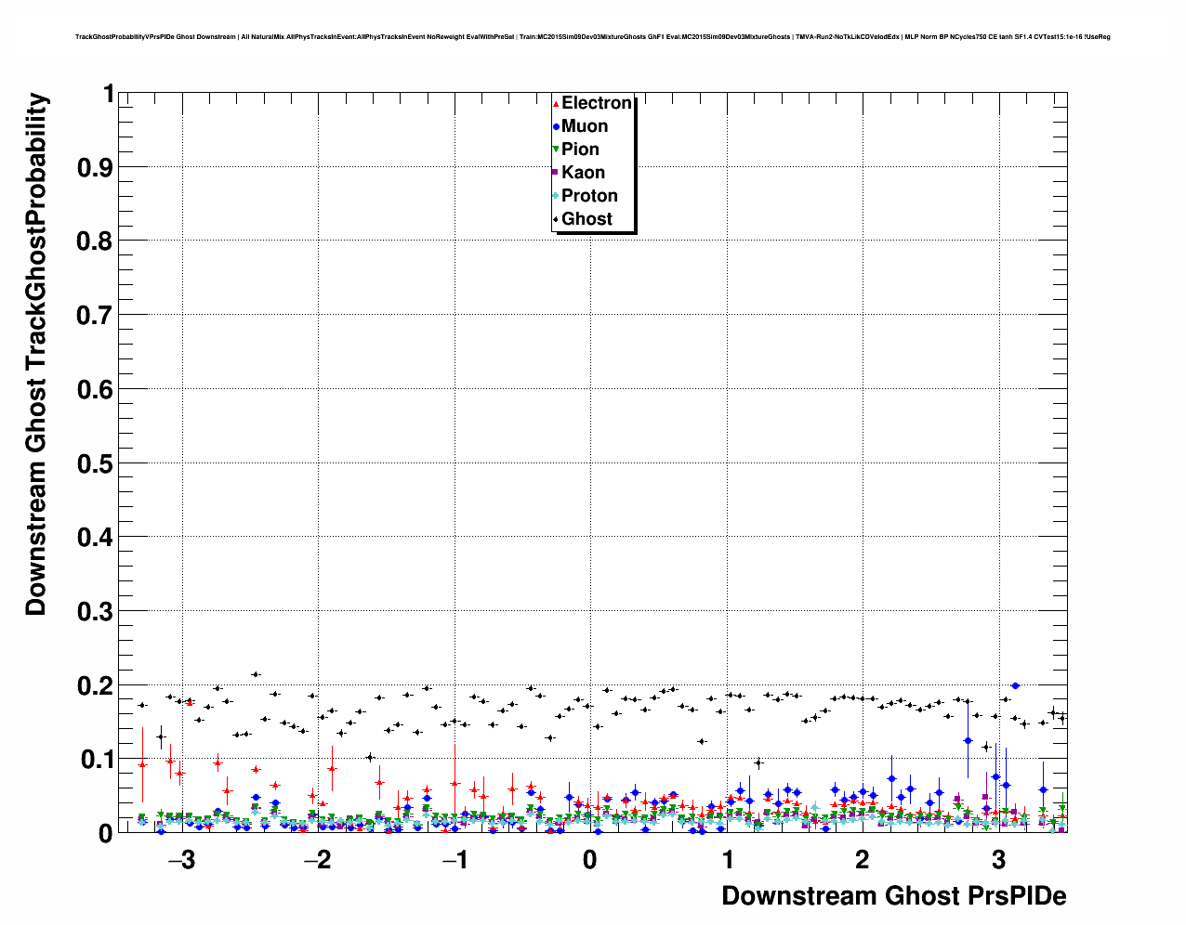Click the 2 tick label on x-axis
1186x925 pixels.
pyautogui.click(x=863, y=859)
